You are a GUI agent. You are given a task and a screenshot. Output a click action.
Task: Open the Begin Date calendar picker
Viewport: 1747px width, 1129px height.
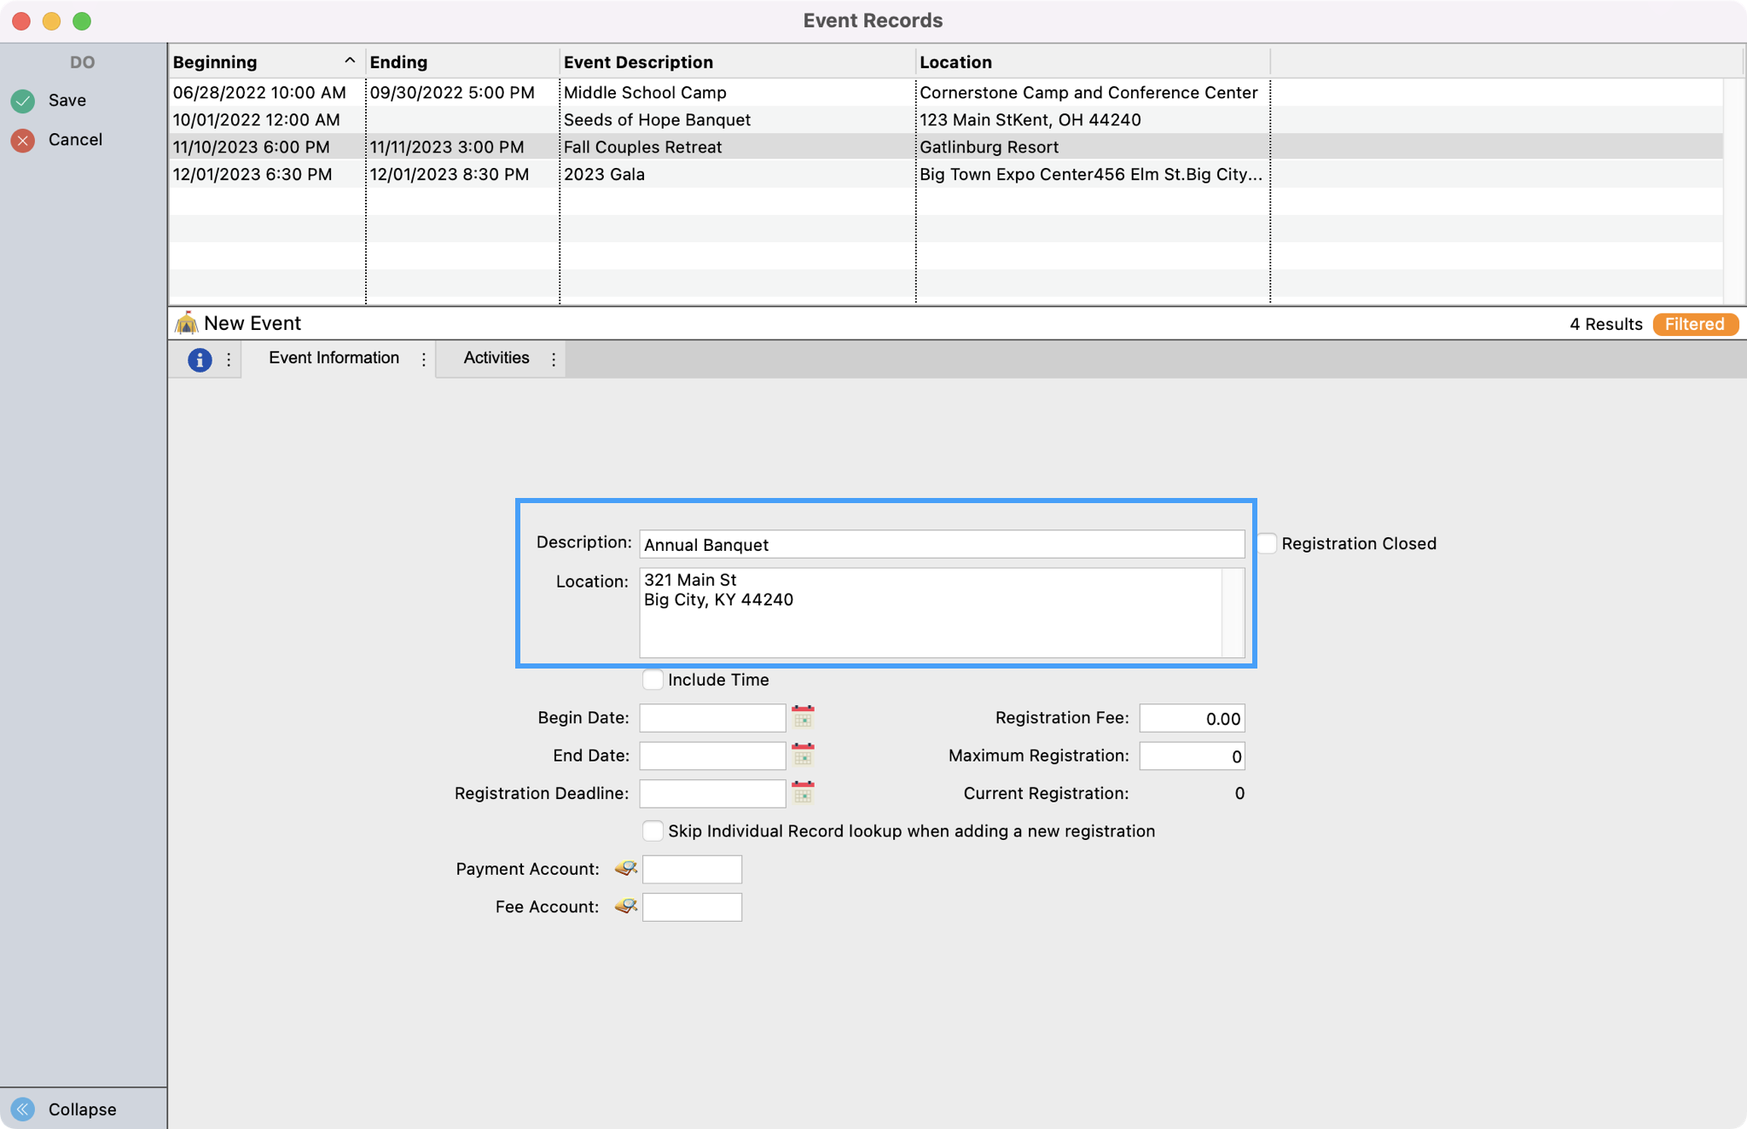point(803,717)
